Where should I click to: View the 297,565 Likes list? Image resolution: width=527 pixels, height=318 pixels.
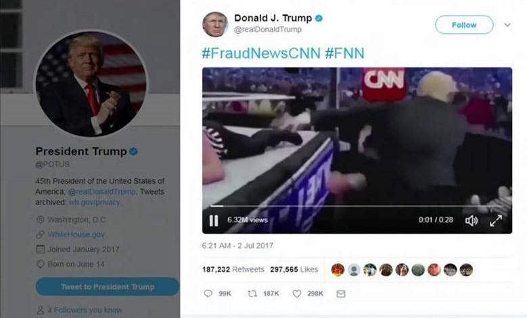click(x=294, y=269)
